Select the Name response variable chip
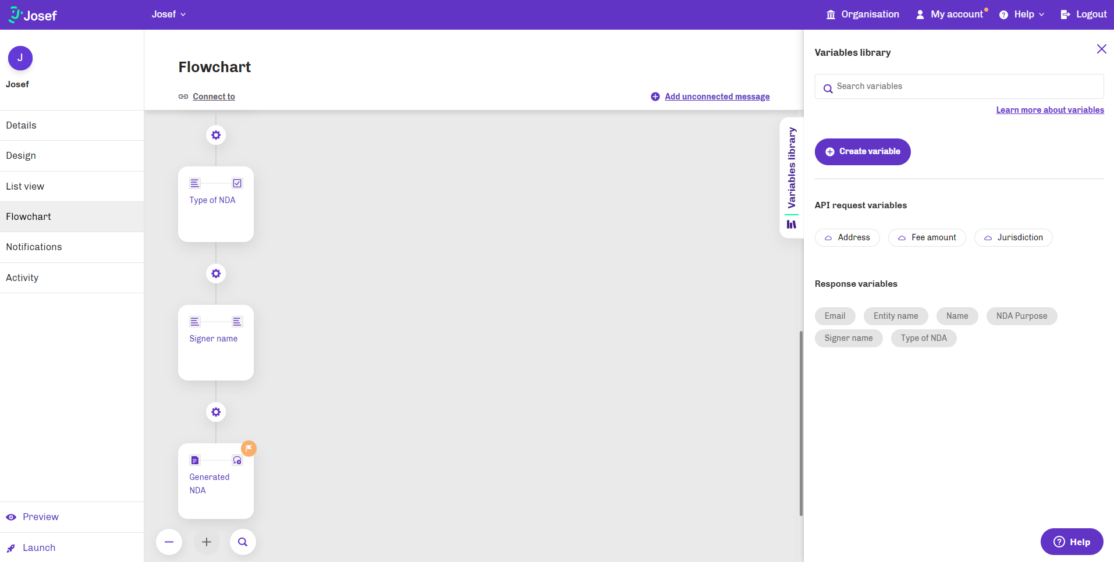Image resolution: width=1114 pixels, height=562 pixels. [x=957, y=316]
